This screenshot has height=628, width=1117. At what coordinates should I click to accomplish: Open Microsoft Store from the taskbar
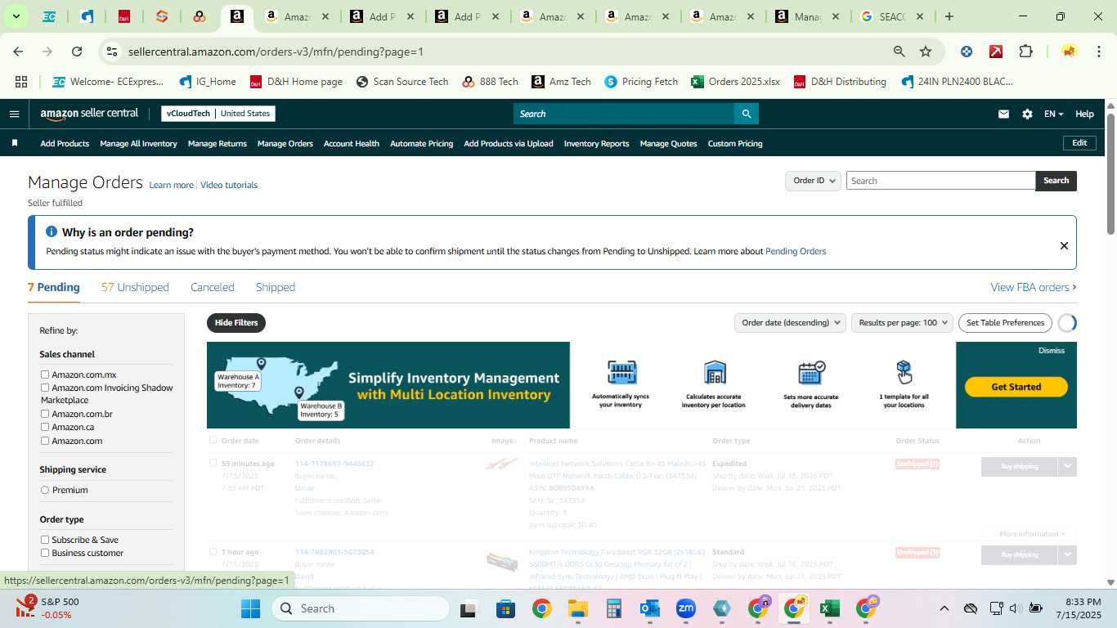[505, 608]
